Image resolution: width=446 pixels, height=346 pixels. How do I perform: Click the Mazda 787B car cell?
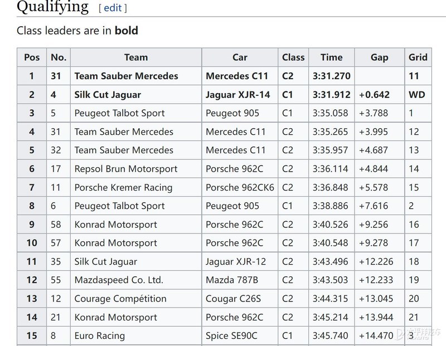[232, 280]
